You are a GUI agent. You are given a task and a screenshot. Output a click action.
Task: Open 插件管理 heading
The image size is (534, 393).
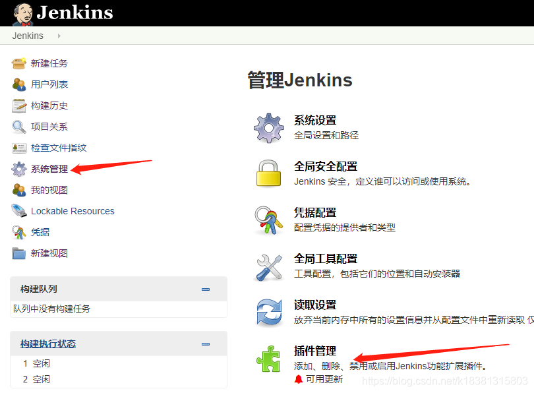[315, 351]
